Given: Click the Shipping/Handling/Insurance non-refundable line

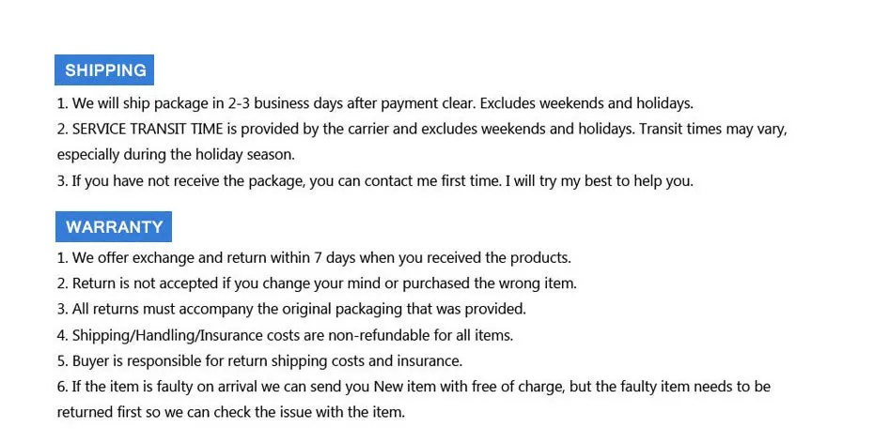Looking at the screenshot, I should pyautogui.click(x=285, y=335).
